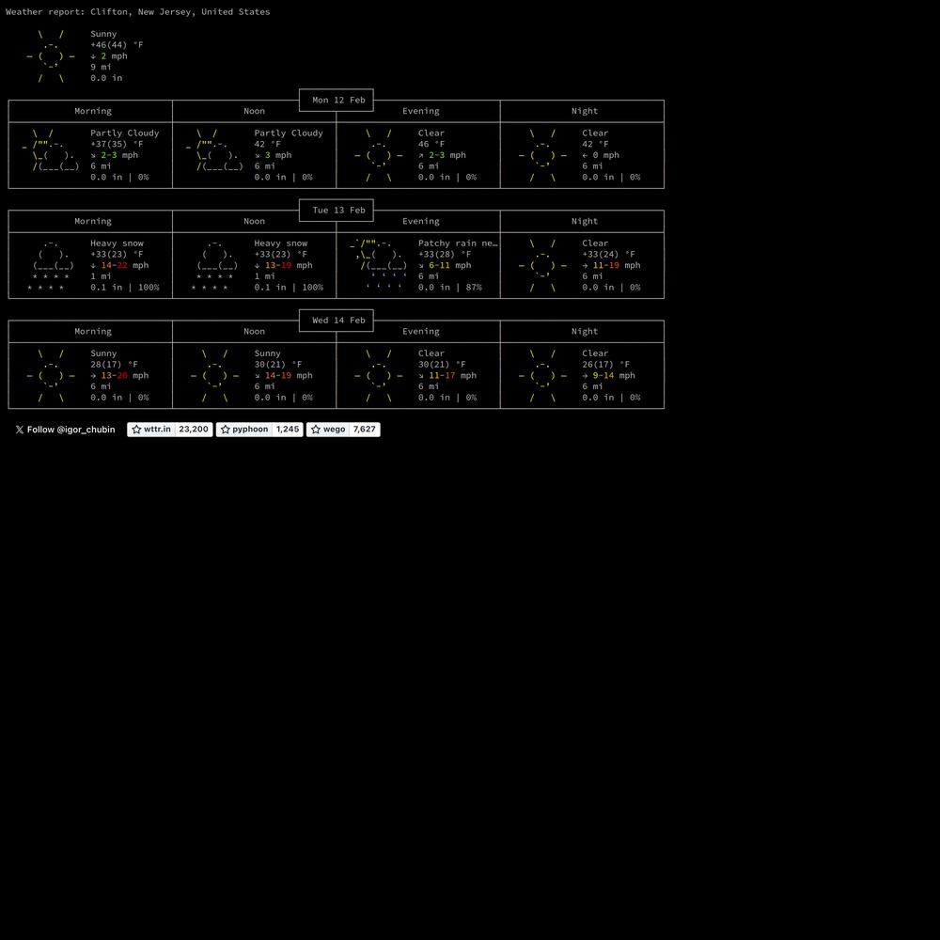Click Tuesday Morning's "0.1 in | 100%" precipitation
940x940 pixels.
pyautogui.click(x=125, y=288)
